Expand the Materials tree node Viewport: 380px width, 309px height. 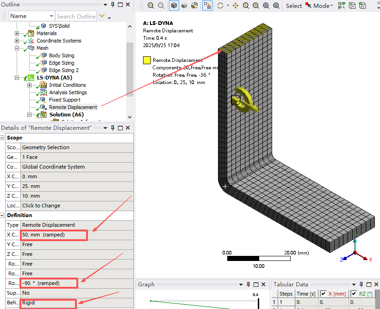[x=17, y=33]
